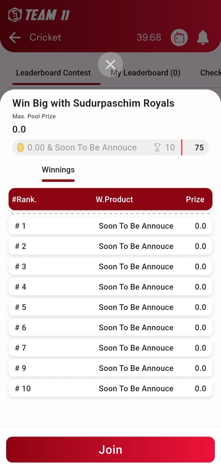Tap the back arrow beside Cricket
The image size is (221, 469).
[x=15, y=37]
